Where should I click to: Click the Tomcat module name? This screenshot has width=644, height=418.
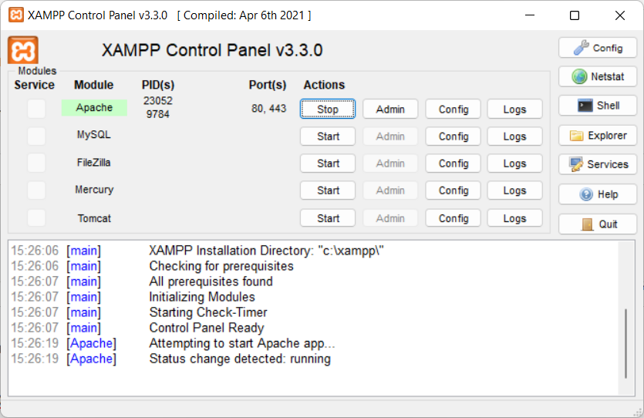[94, 218]
